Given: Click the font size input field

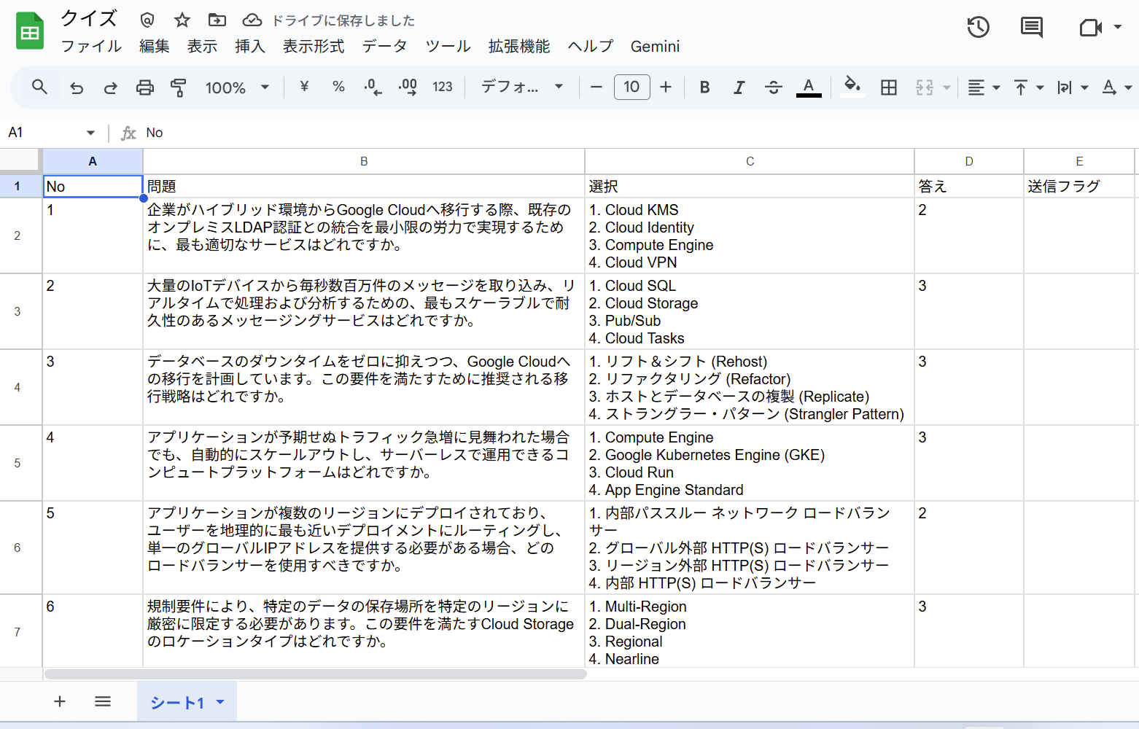Looking at the screenshot, I should (631, 87).
